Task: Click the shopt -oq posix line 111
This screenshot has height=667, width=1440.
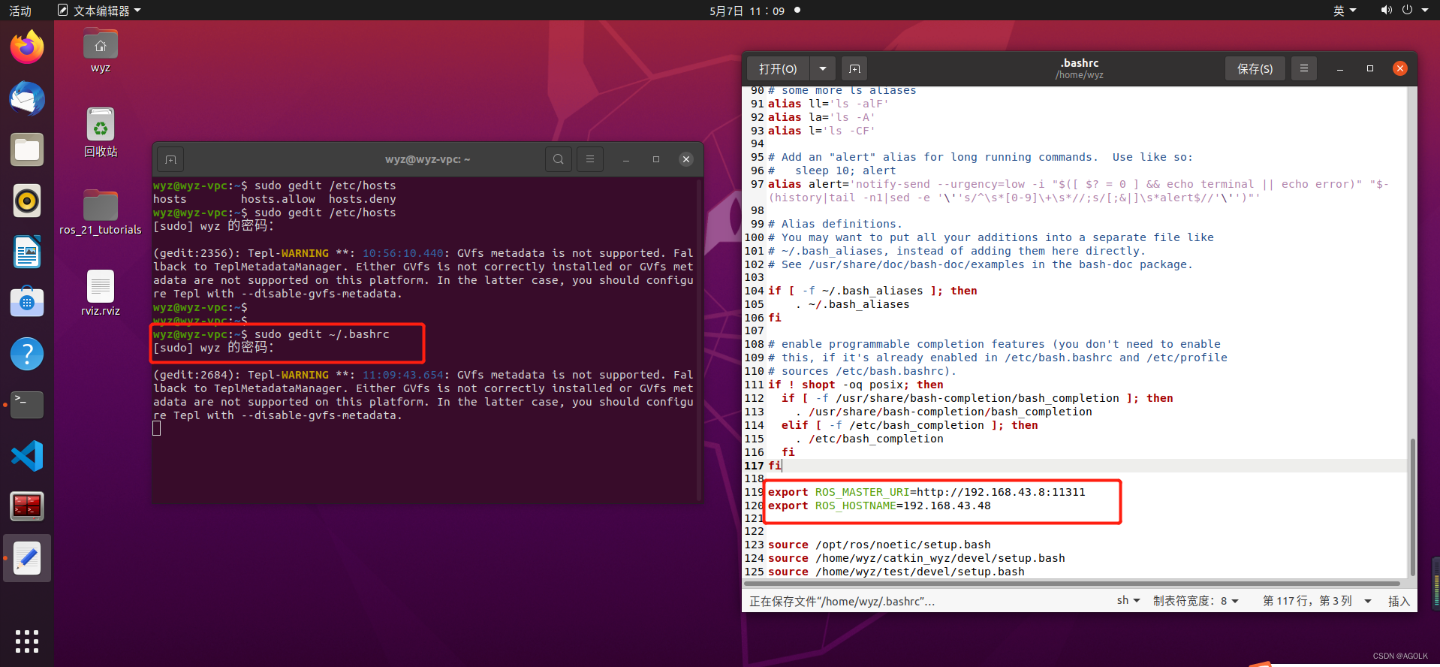Action: [x=855, y=385]
